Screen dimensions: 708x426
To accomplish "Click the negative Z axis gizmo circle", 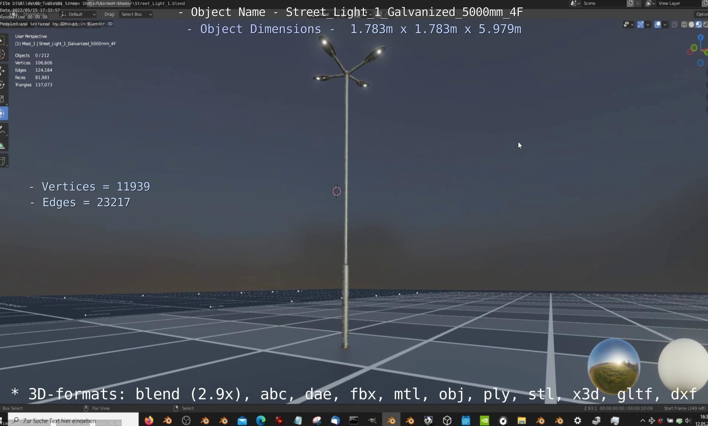I will [x=701, y=63].
